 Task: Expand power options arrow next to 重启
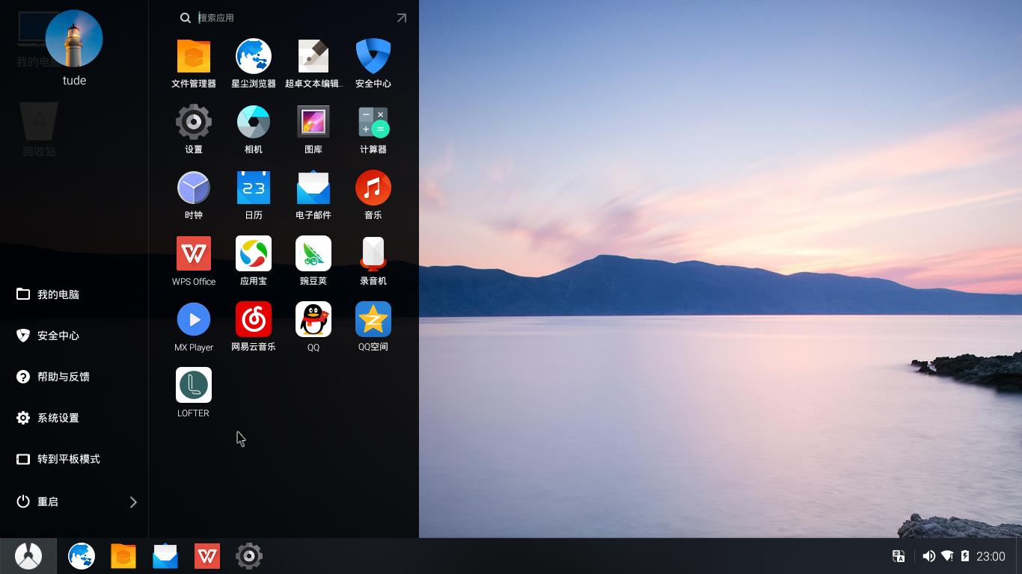coord(133,502)
